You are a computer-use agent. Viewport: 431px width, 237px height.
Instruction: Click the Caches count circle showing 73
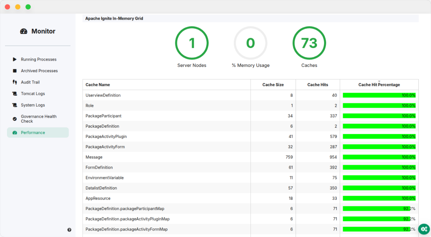click(x=309, y=43)
